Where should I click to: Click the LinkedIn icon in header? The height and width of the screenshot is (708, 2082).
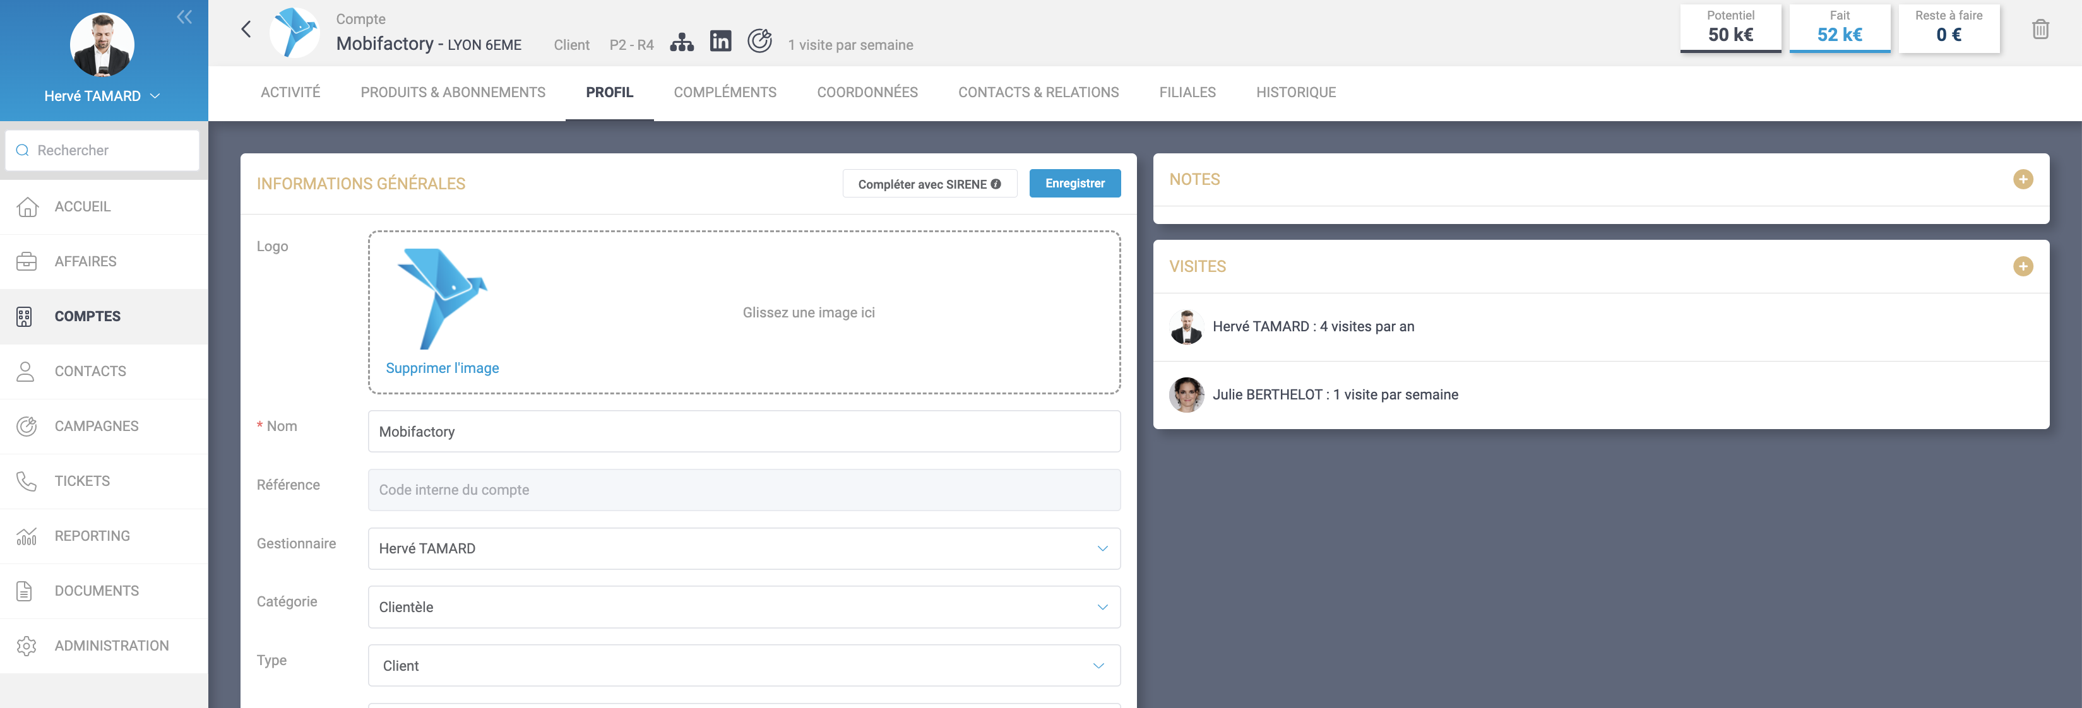pyautogui.click(x=720, y=41)
